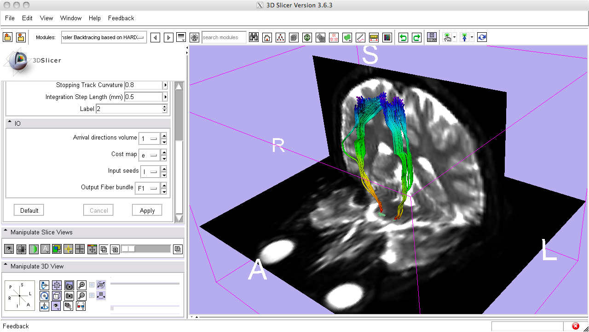Open the red-blue stereo glasses menu
The width and height of the screenshot is (589, 332).
click(x=81, y=306)
